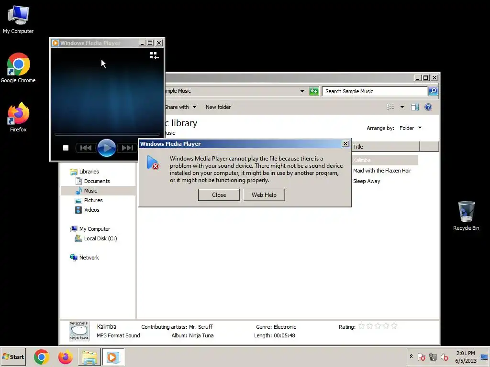This screenshot has width=490, height=367.
Task: Select the Sleep Away track
Action: point(367,181)
